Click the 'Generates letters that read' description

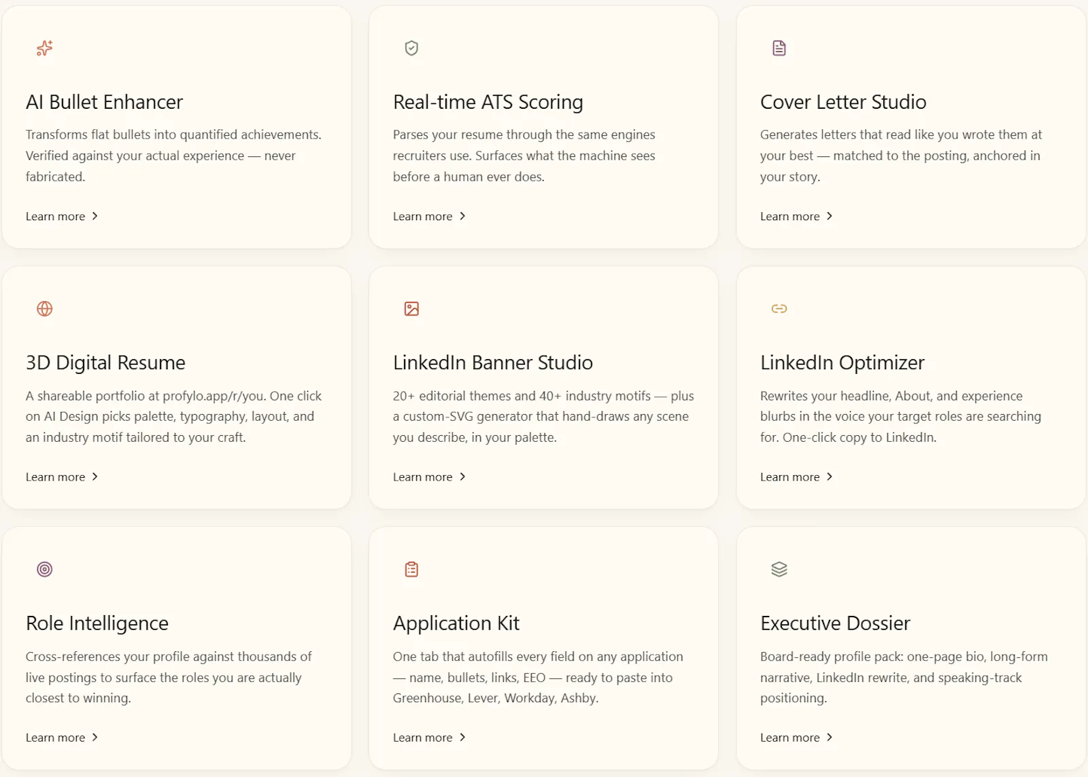click(x=901, y=156)
